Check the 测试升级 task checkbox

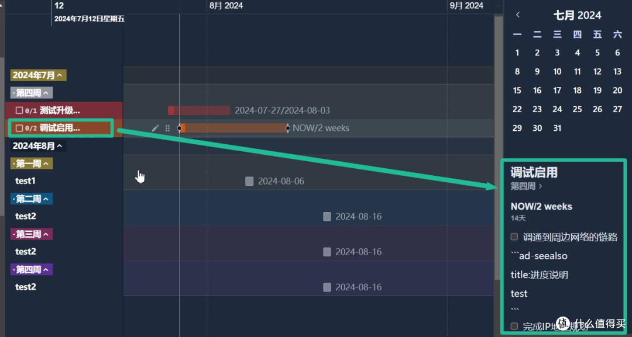(19, 110)
